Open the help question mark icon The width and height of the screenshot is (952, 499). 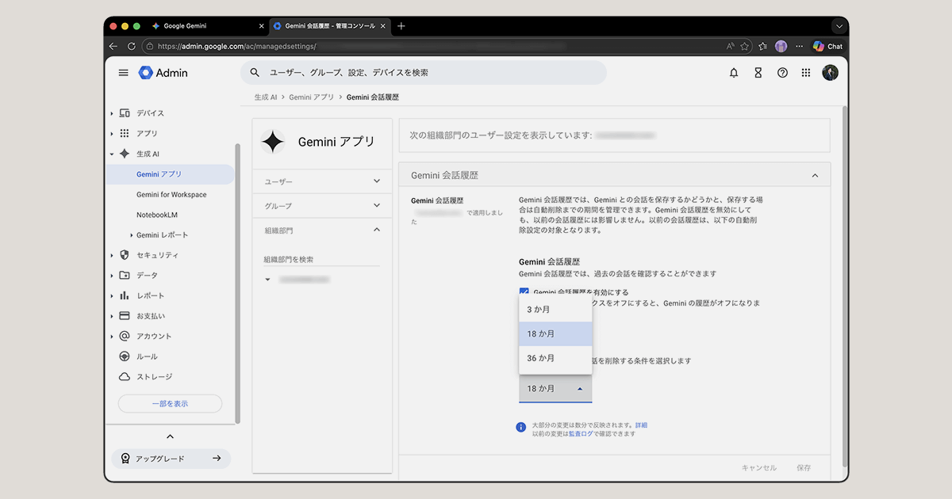pos(782,72)
